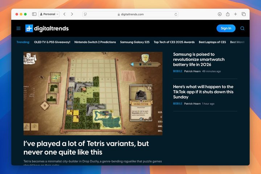261x174 pixels.
Task: Open Top Tech of CES 2025 Awards
Action: tap(174, 42)
